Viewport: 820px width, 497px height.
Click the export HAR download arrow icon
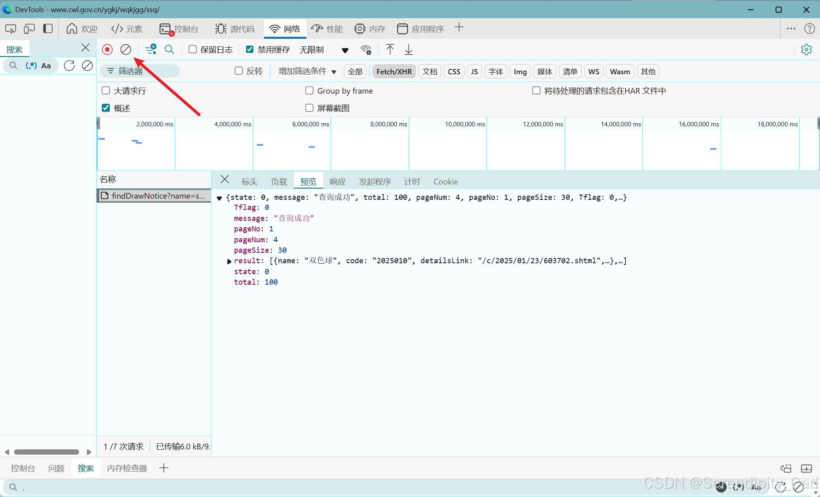point(408,50)
